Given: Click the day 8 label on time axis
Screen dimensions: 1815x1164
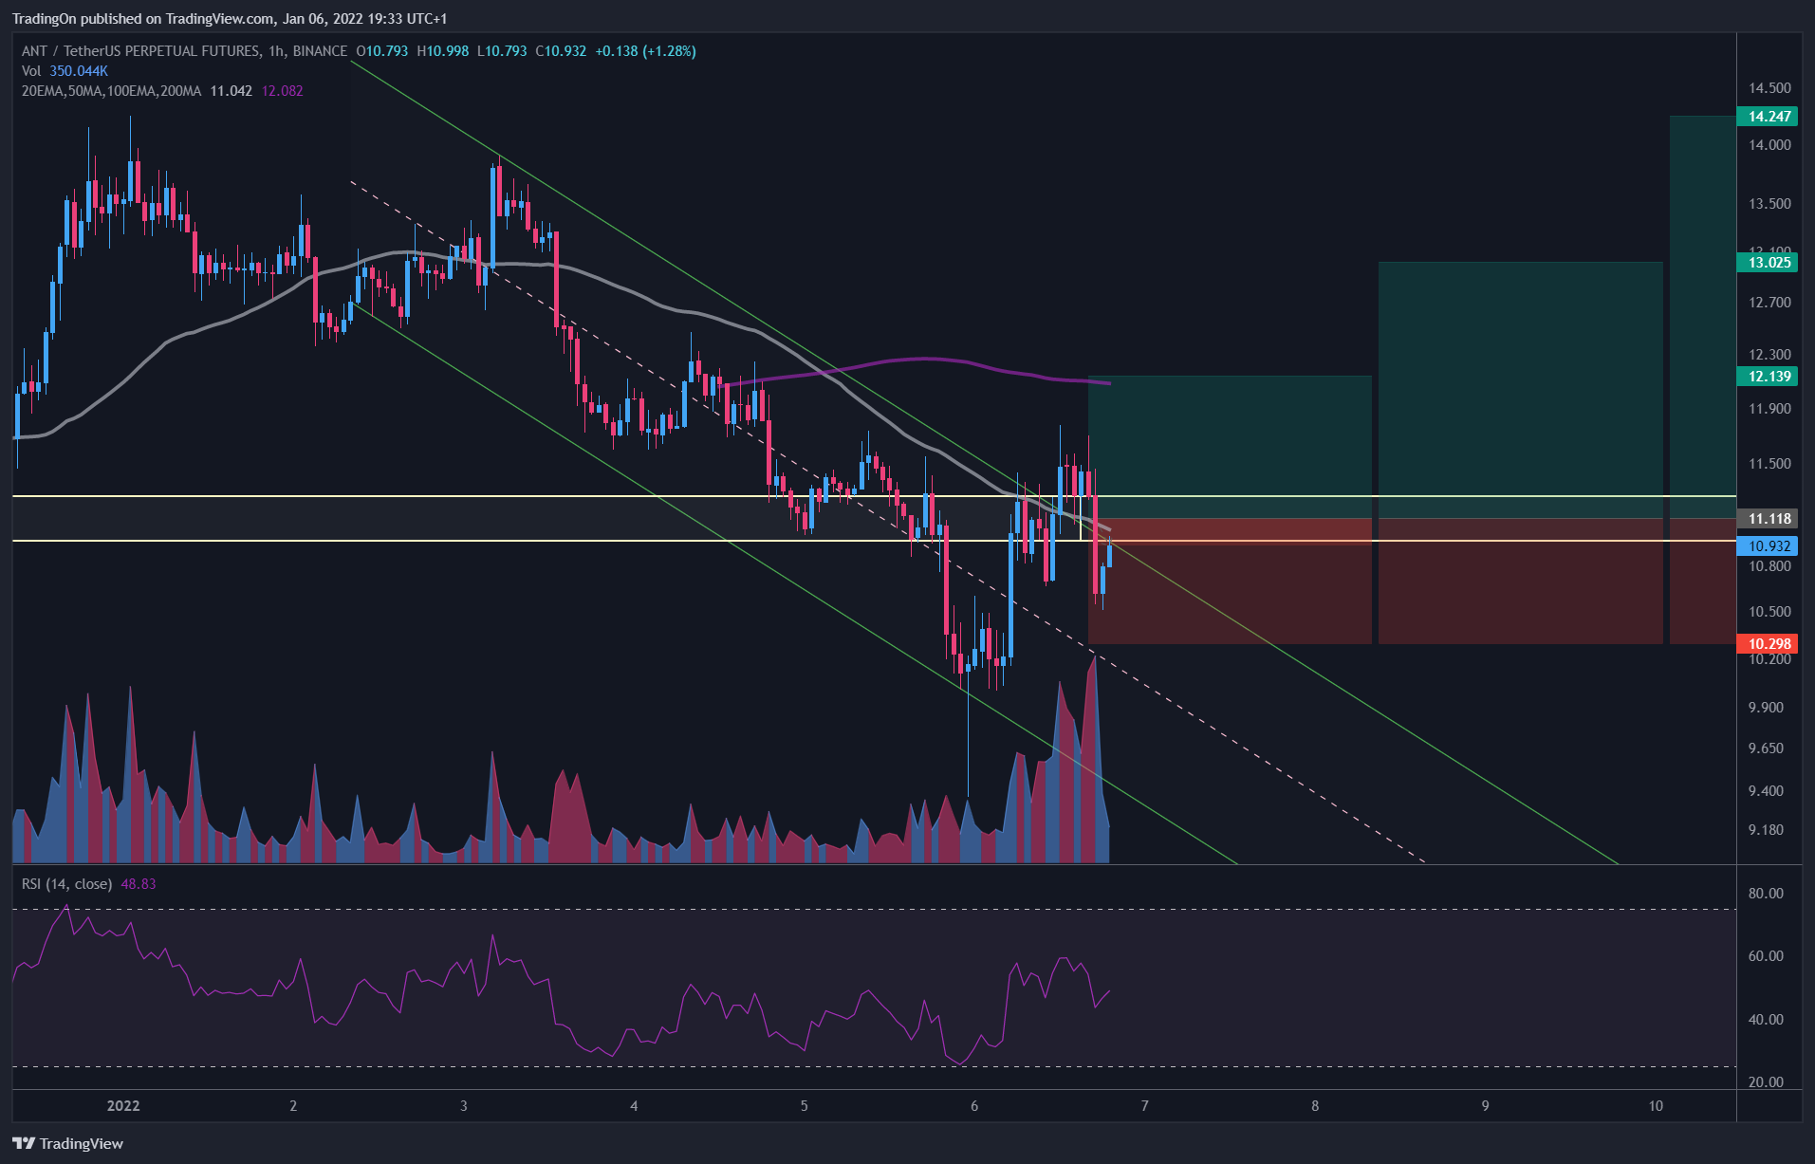Looking at the screenshot, I should (x=1315, y=1106).
